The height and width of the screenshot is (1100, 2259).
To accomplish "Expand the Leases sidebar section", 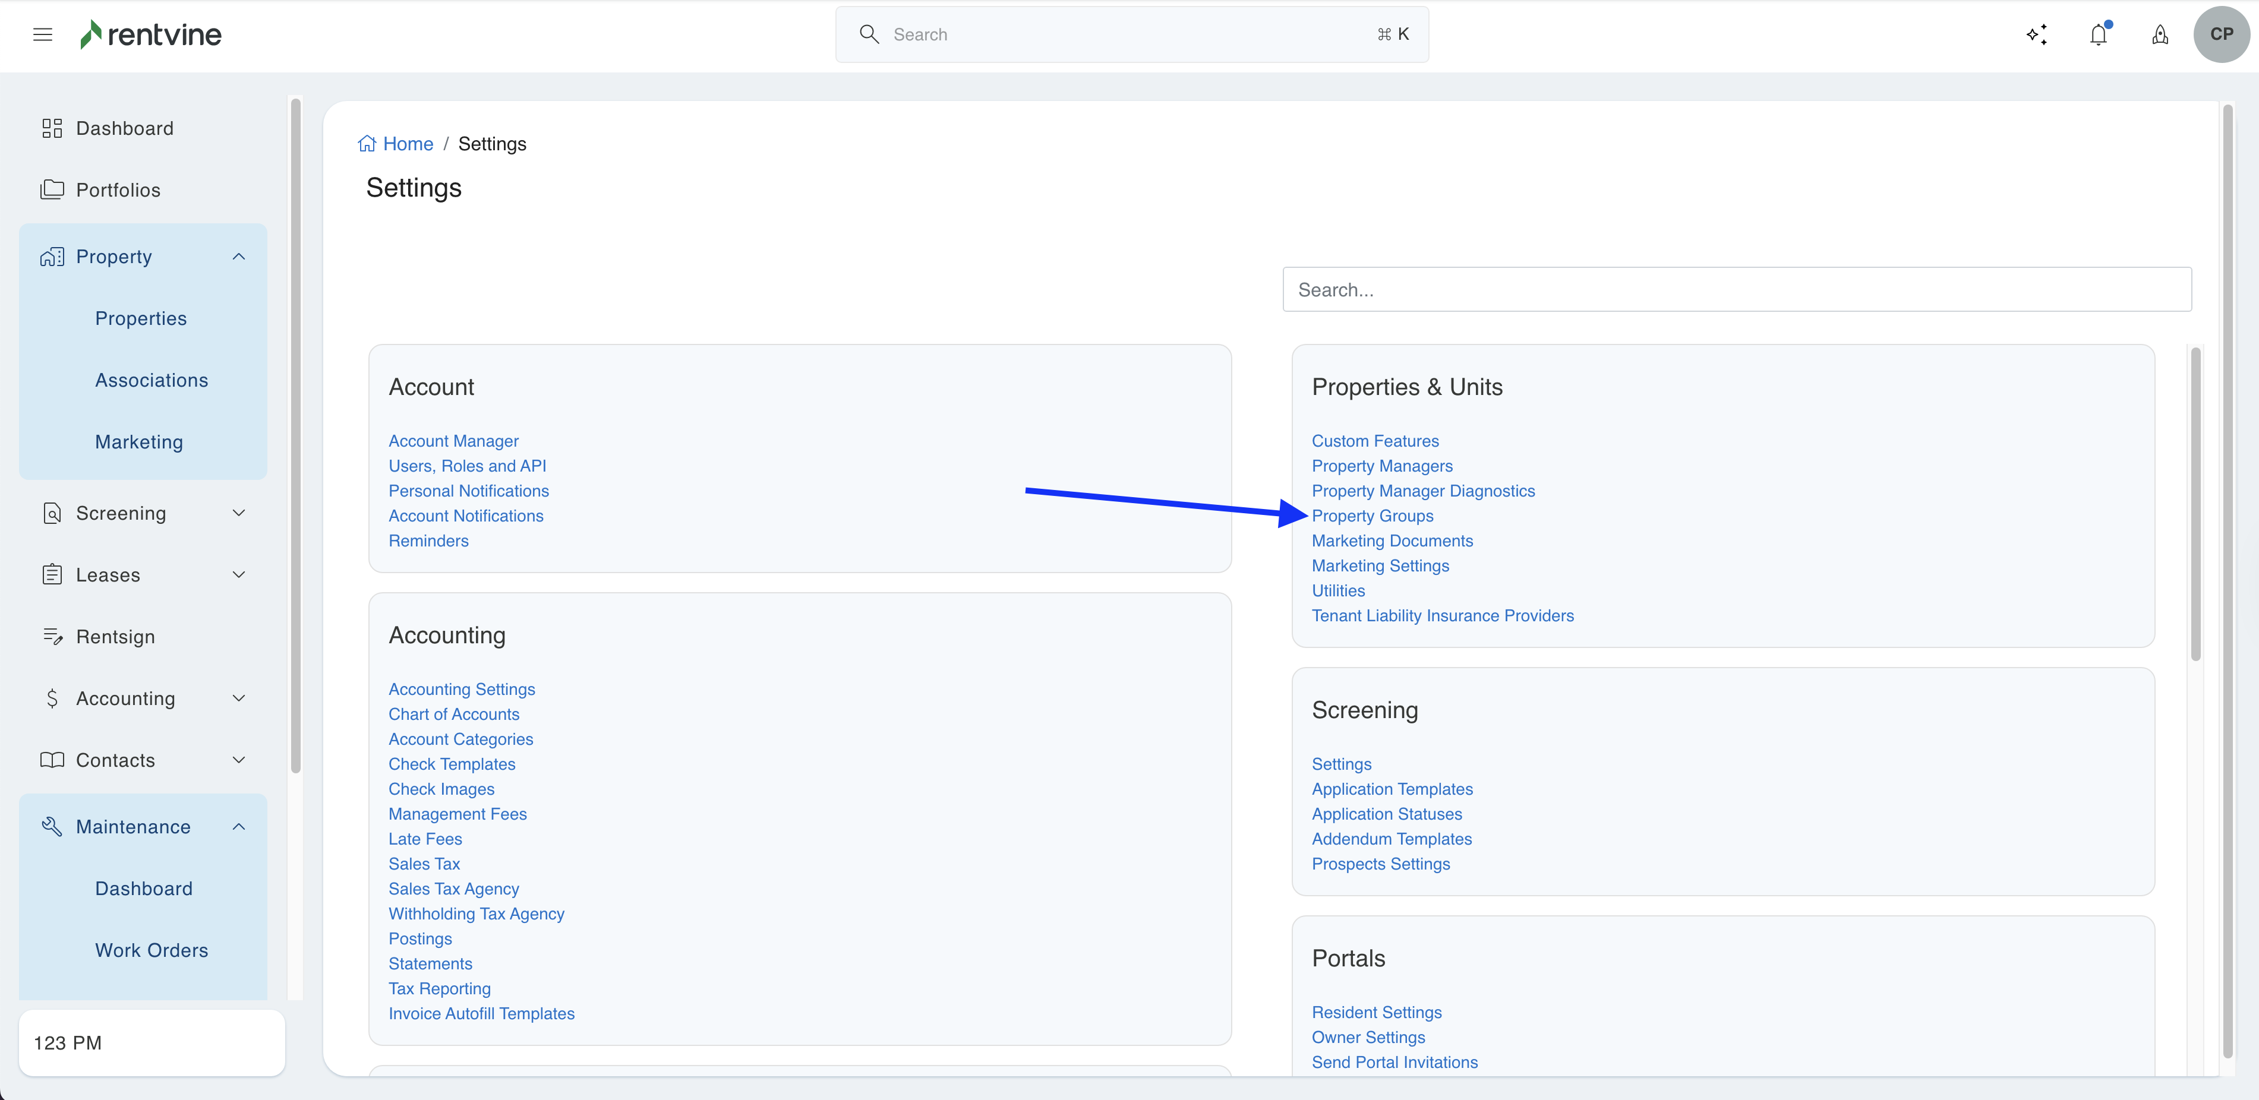I will click(238, 574).
